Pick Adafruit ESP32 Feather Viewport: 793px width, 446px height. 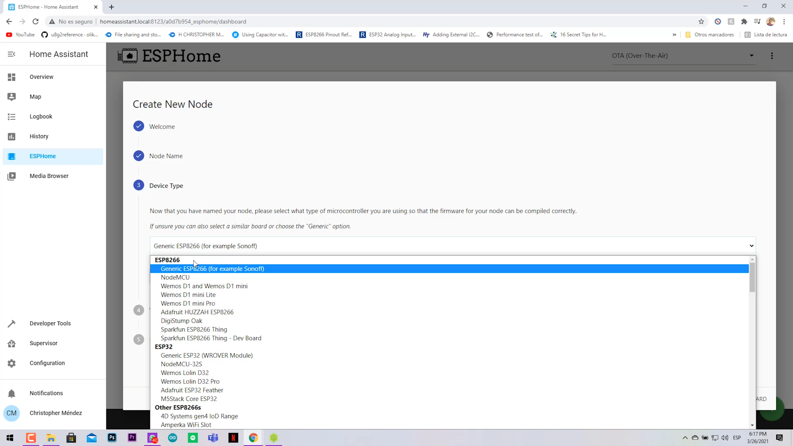(449, 390)
